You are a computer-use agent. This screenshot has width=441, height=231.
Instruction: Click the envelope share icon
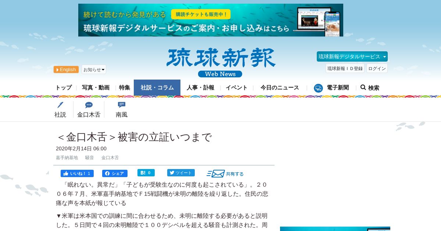coord(216,174)
